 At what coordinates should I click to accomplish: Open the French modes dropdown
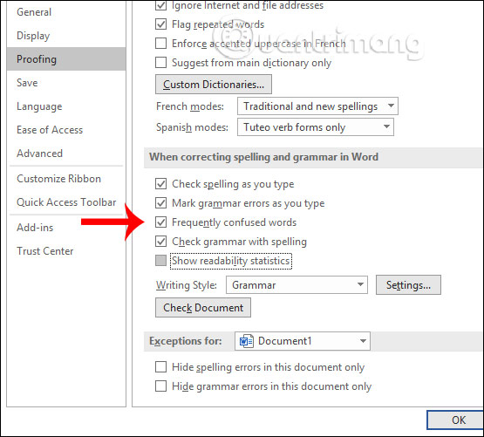317,106
